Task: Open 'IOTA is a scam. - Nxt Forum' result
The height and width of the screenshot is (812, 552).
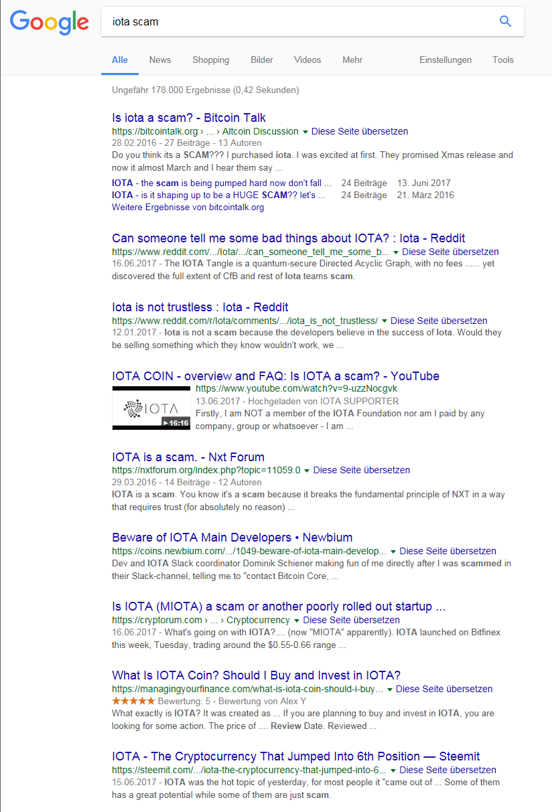Action: pyautogui.click(x=188, y=457)
